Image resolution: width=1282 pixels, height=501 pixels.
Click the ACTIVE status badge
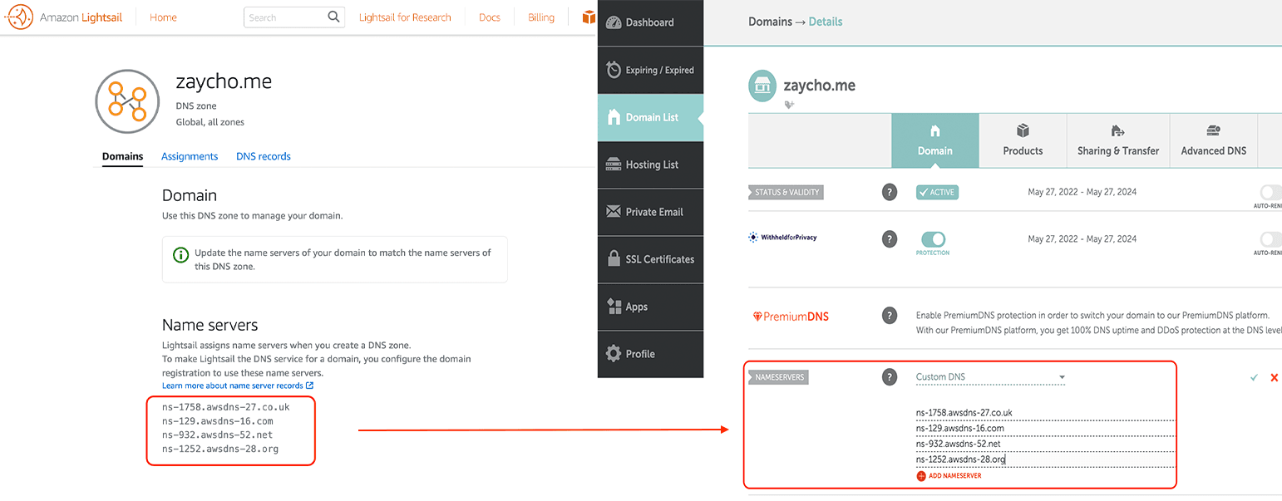(937, 192)
